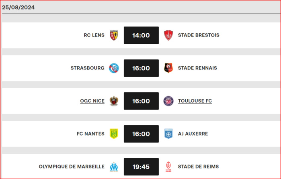This screenshot has width=281, height=179.
Task: Select the Stade Rennais club logo
Action: tap(168, 68)
